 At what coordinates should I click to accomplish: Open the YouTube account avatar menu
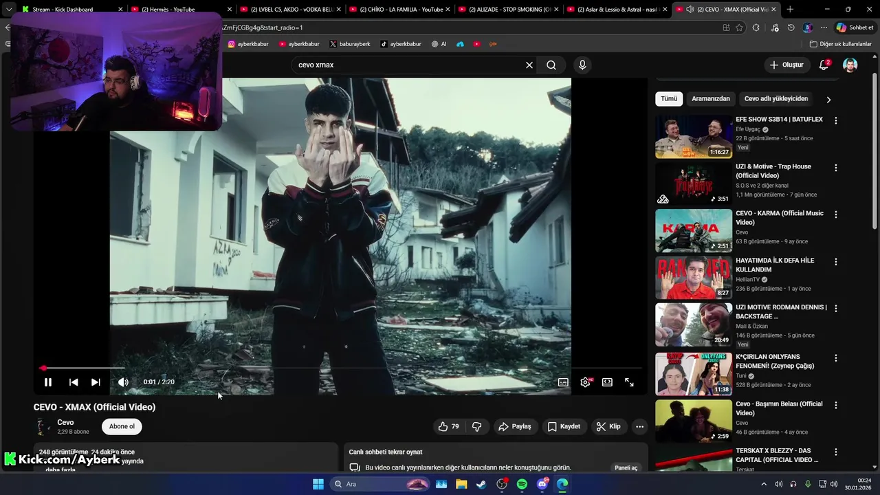point(850,65)
